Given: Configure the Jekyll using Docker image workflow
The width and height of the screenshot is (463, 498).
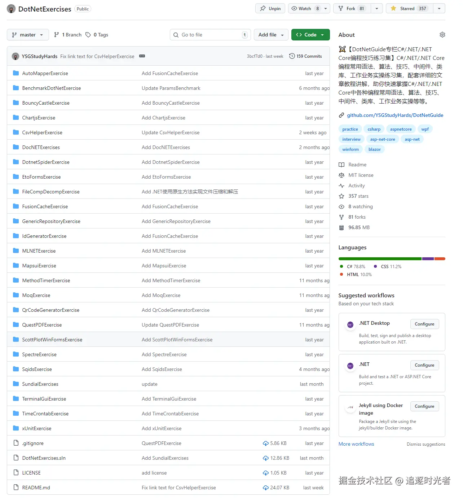Looking at the screenshot, I should coord(424,406).
